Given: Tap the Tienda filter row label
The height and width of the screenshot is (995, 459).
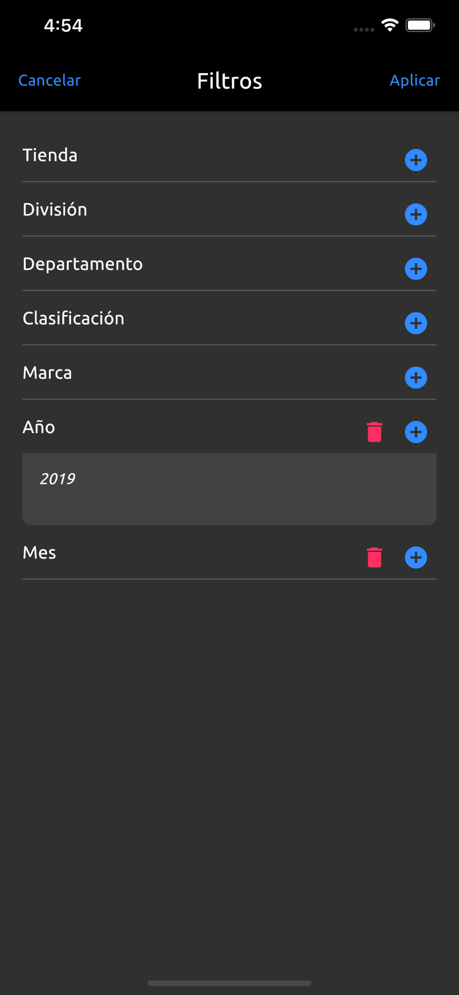Looking at the screenshot, I should pos(50,155).
